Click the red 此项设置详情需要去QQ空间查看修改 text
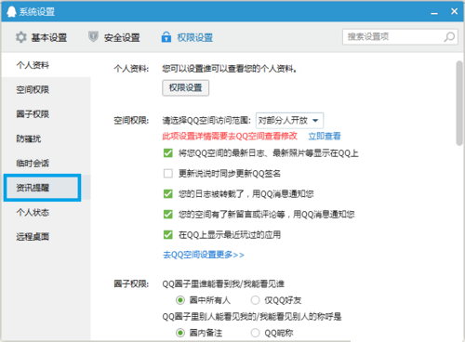Screen dimensions: 465x342 pos(230,136)
